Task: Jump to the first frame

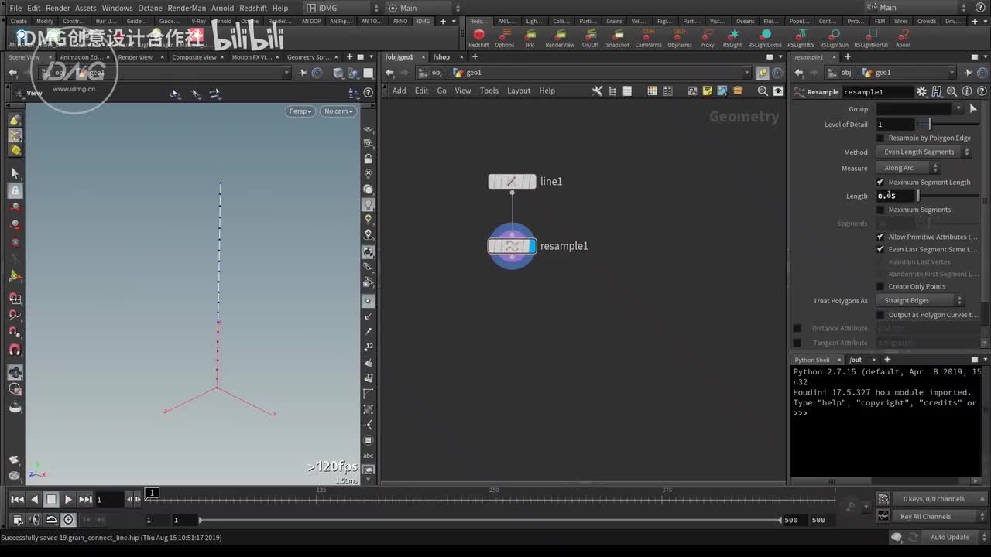Action: coord(17,500)
